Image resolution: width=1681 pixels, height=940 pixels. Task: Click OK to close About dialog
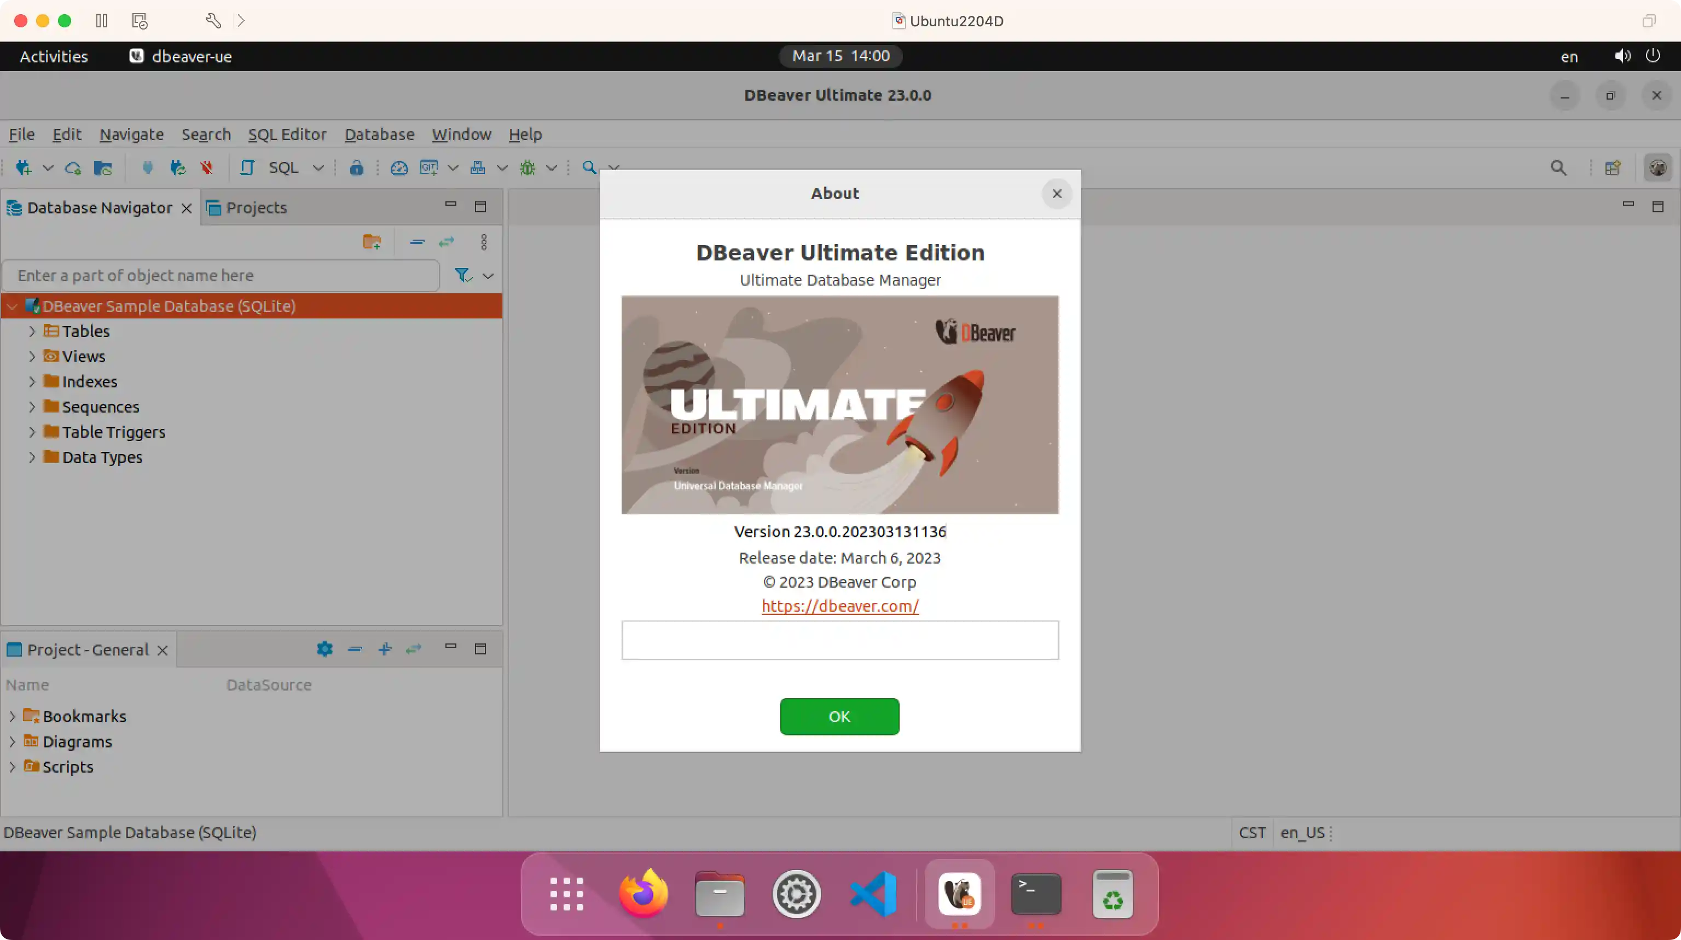(x=839, y=716)
